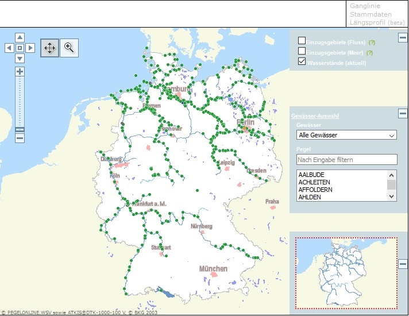The width and height of the screenshot is (409, 316).
Task: Open the Alle Gewässer dropdown
Action: (346, 135)
